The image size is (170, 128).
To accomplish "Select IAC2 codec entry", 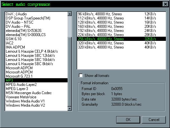I will [36, 43].
